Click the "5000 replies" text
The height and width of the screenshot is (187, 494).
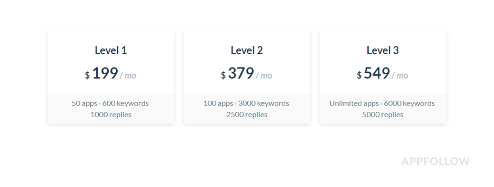[383, 115]
